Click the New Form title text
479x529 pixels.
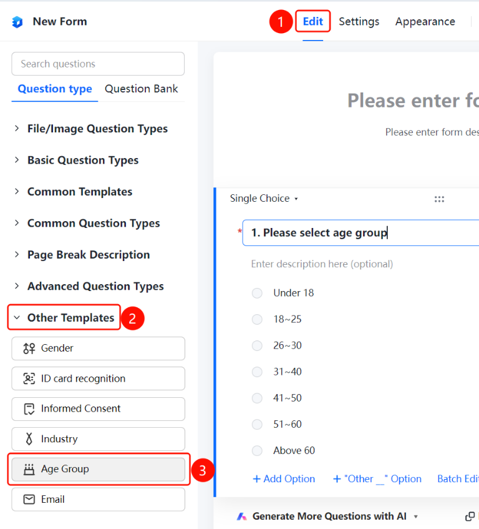[x=60, y=22]
